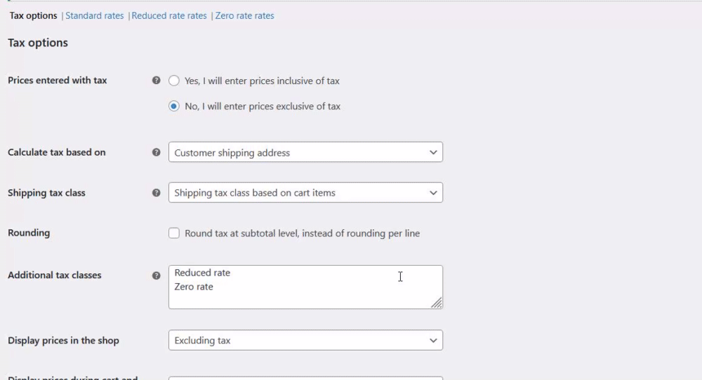Image resolution: width=702 pixels, height=380 pixels.
Task: Open Display prices in the shop dropdown
Action: [305, 341]
